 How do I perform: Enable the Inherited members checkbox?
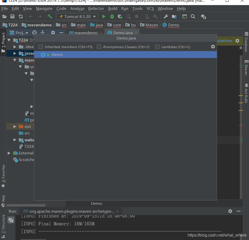(x=41, y=47)
